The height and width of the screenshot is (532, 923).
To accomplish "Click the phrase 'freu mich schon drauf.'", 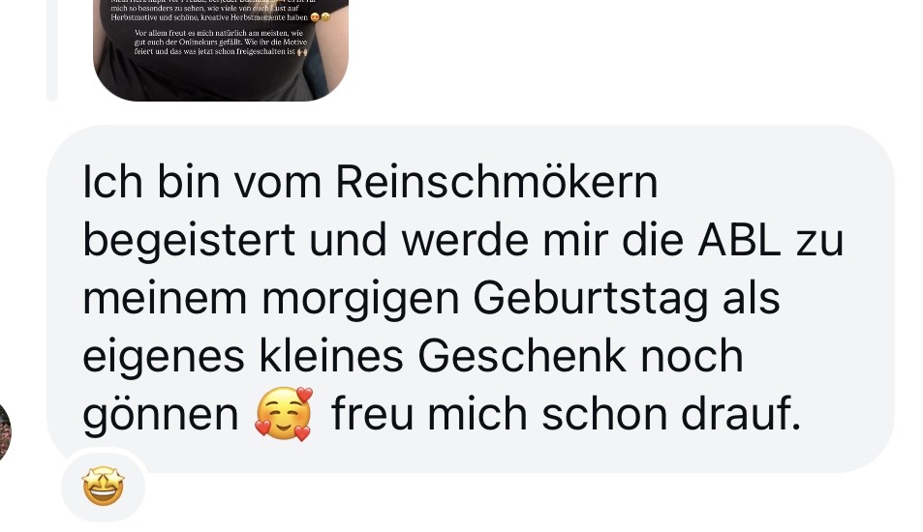I will [567, 414].
